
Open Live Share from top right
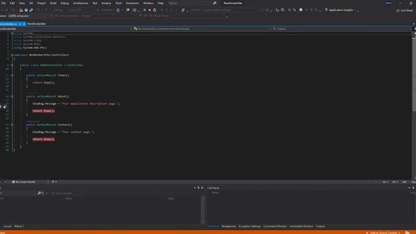tap(404, 10)
